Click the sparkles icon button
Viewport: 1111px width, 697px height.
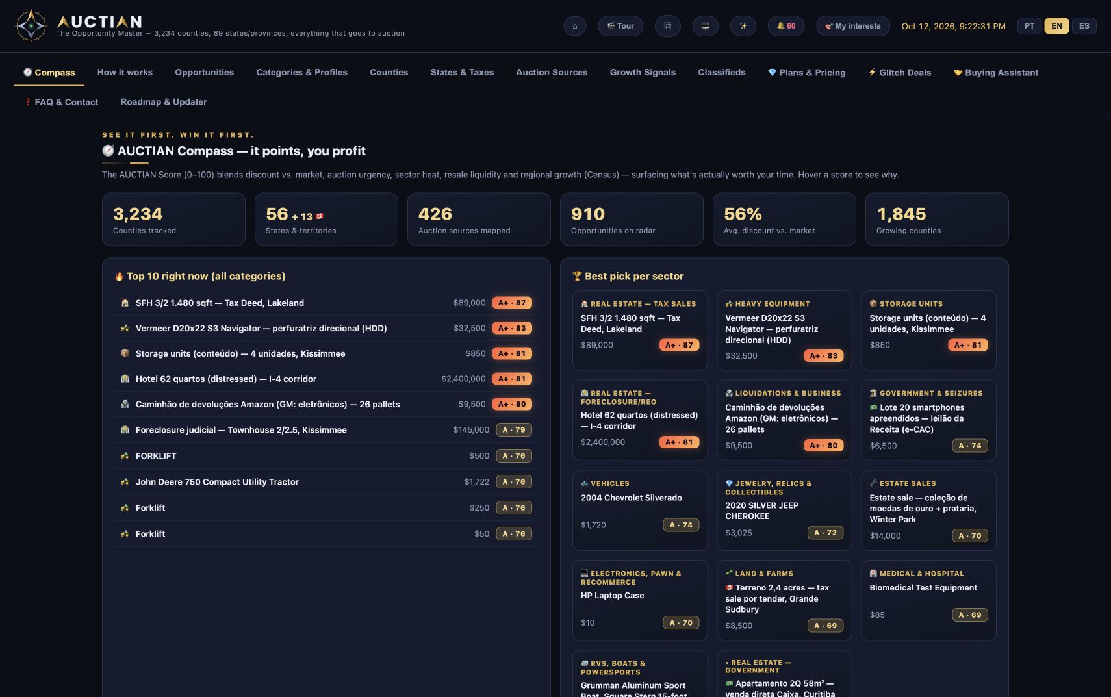pos(743,26)
